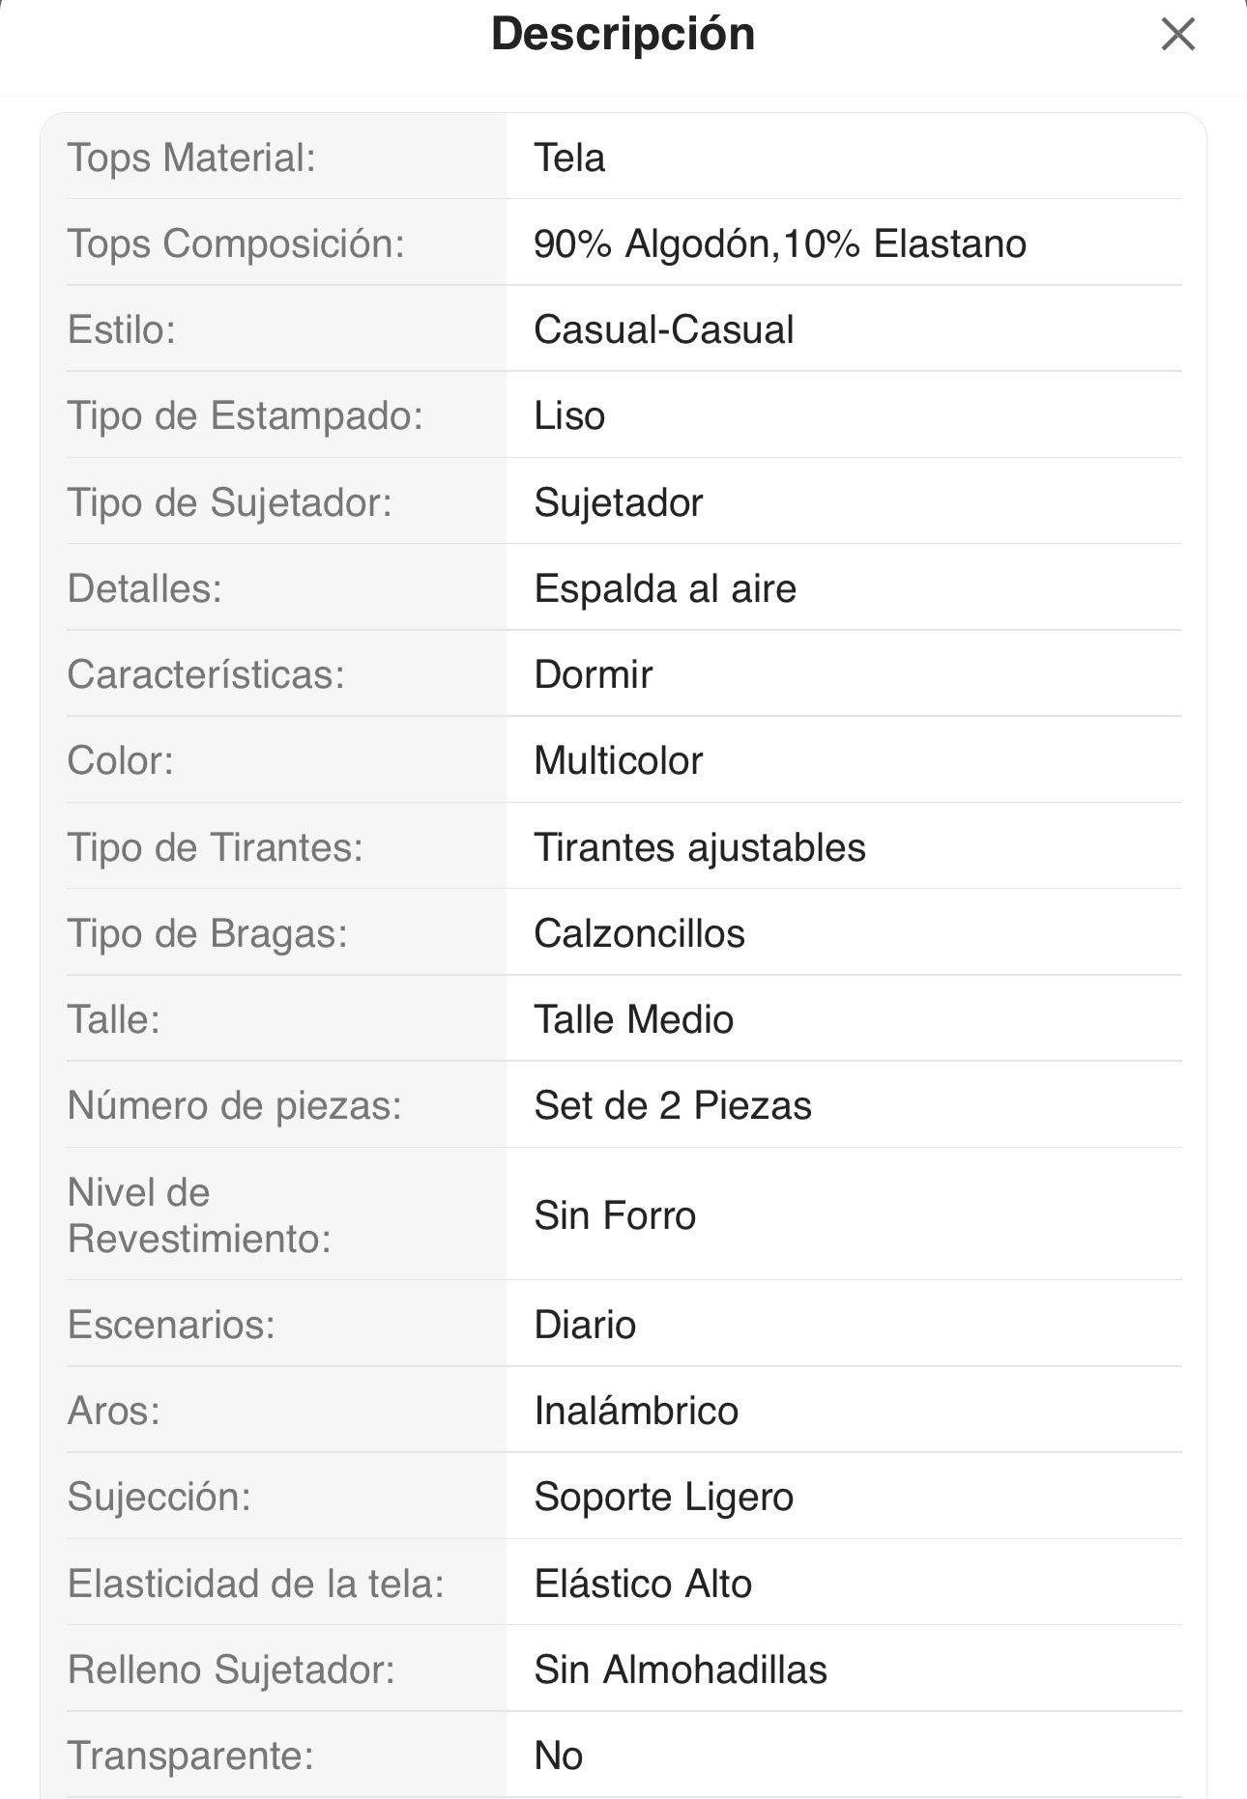1247x1799 pixels.
Task: Tap the 90% Algodón, 10% Elastano composition
Action: click(x=779, y=243)
